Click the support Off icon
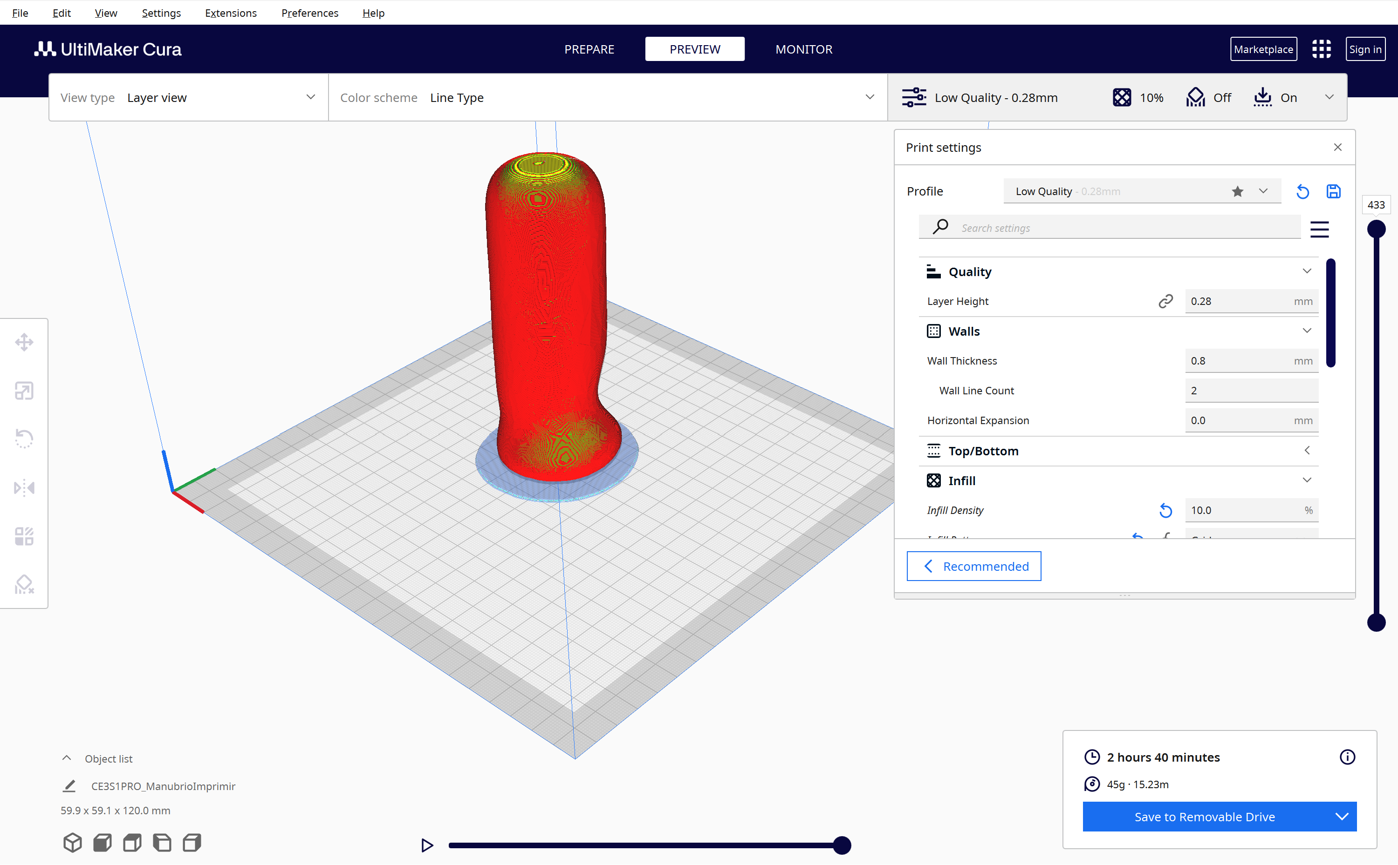 1195,97
